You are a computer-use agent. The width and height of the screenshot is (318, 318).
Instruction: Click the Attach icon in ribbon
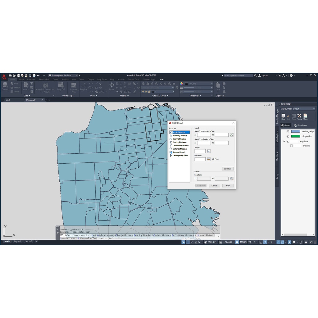(x=26, y=86)
